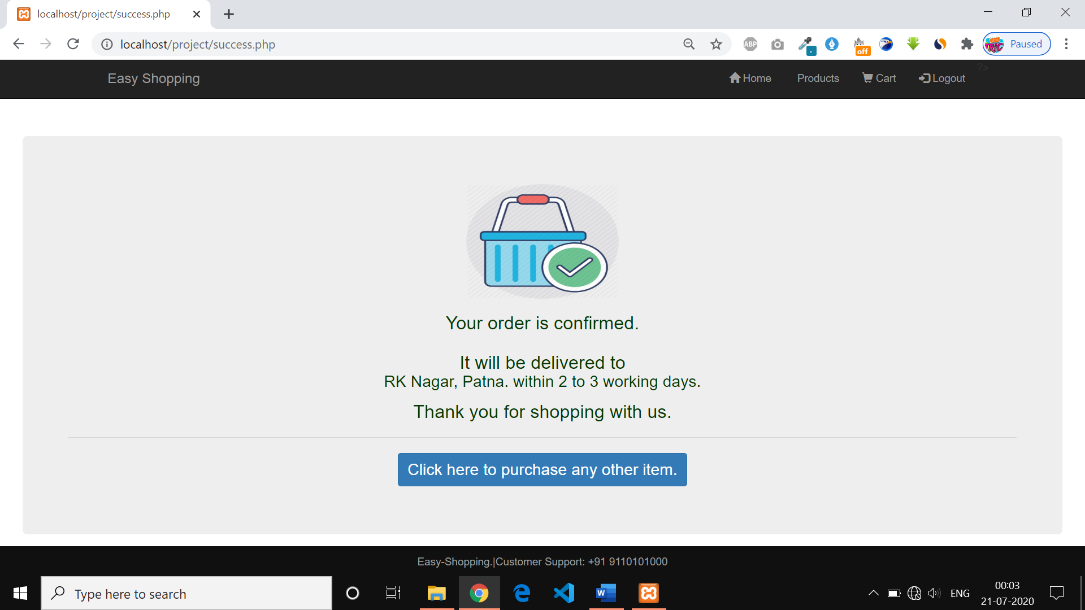
Task: Click the Logout link
Action: coord(942,78)
